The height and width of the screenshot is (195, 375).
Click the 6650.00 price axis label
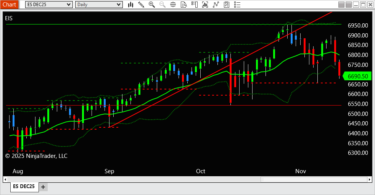tap(358, 84)
